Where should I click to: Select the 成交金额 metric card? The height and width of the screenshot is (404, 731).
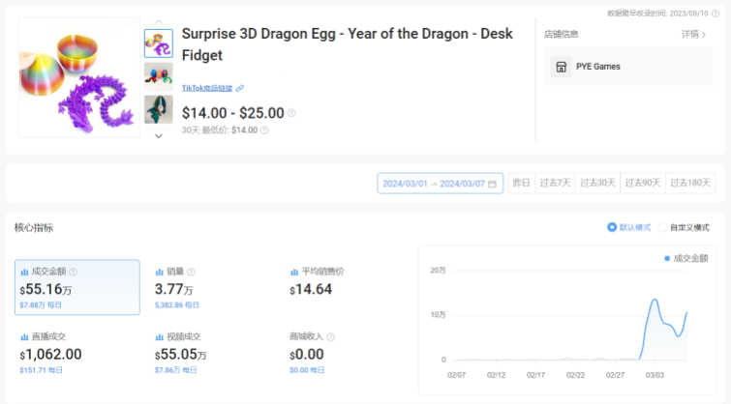click(76, 287)
